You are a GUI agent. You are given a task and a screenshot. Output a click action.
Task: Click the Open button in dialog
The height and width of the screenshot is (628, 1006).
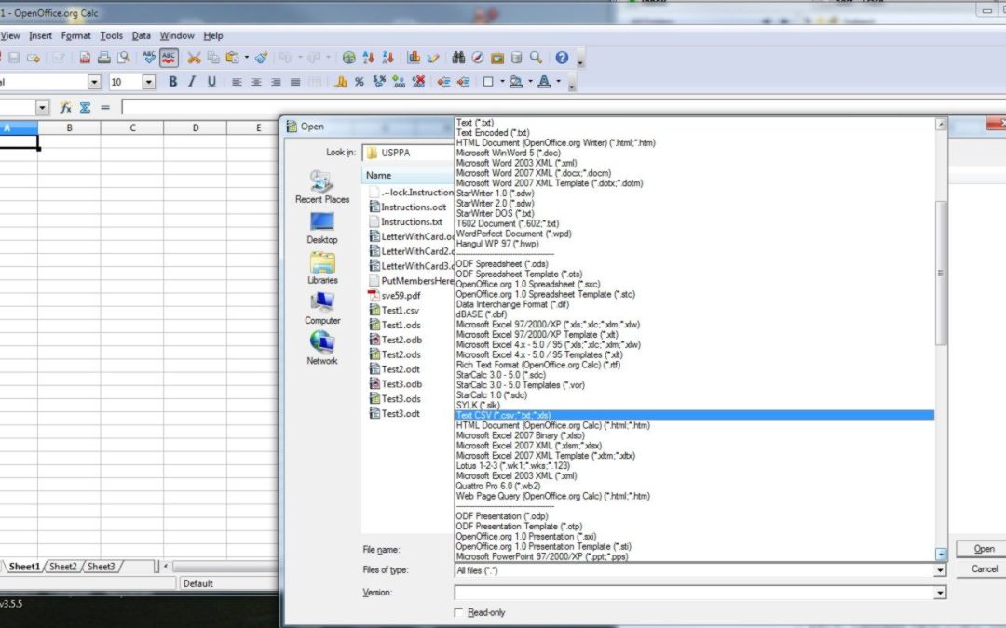click(x=984, y=549)
